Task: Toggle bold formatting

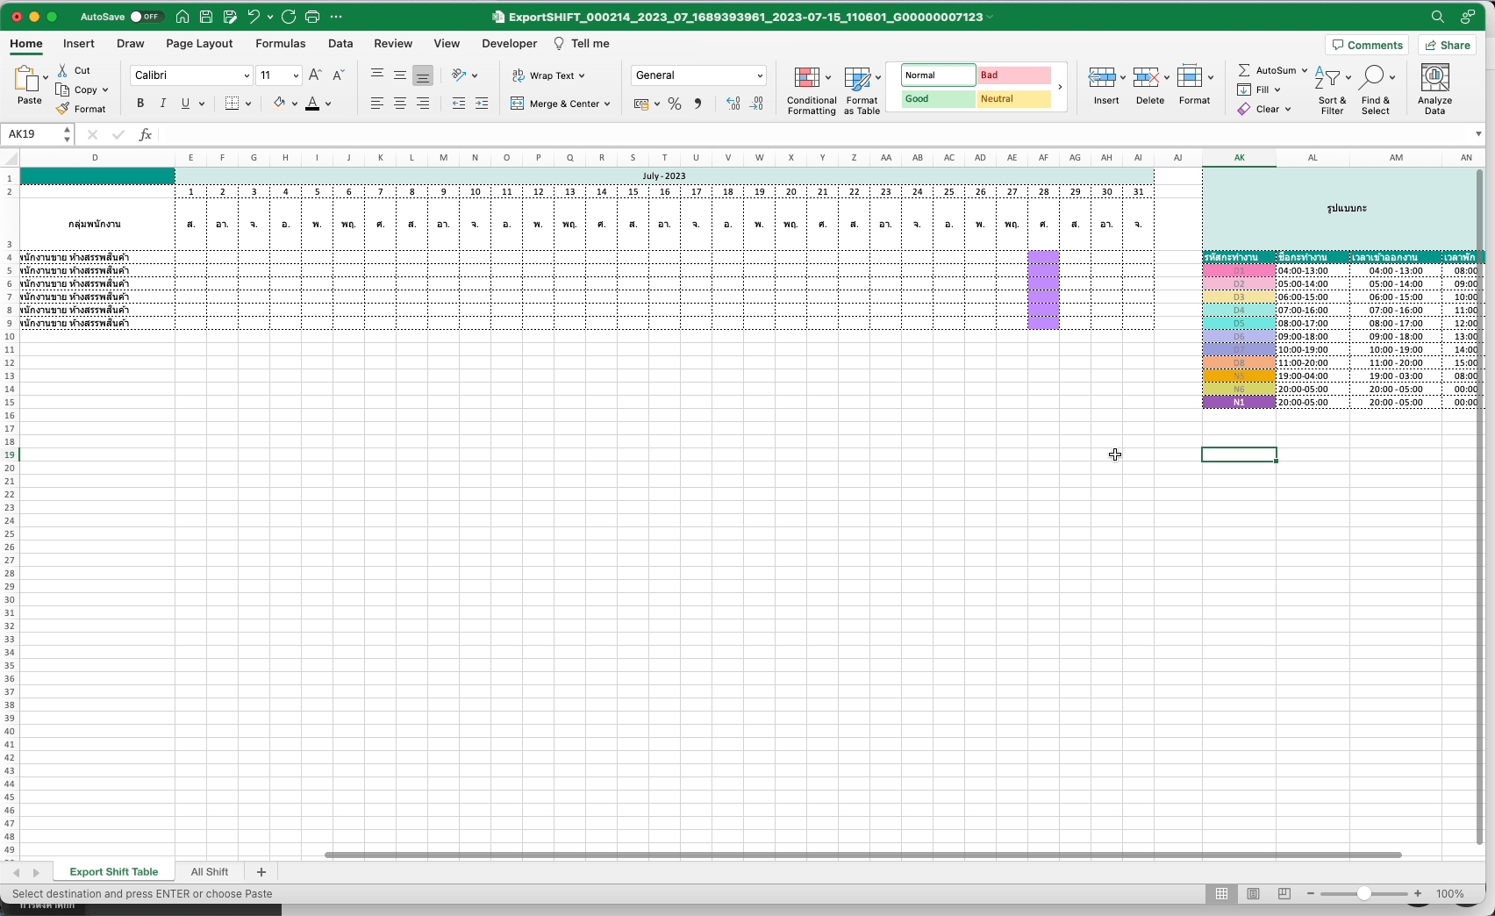Action: (x=140, y=104)
